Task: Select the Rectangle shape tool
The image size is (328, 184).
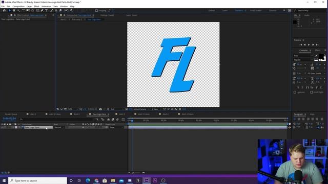Action: coord(37,10)
